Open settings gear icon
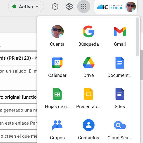 click(x=69, y=7)
